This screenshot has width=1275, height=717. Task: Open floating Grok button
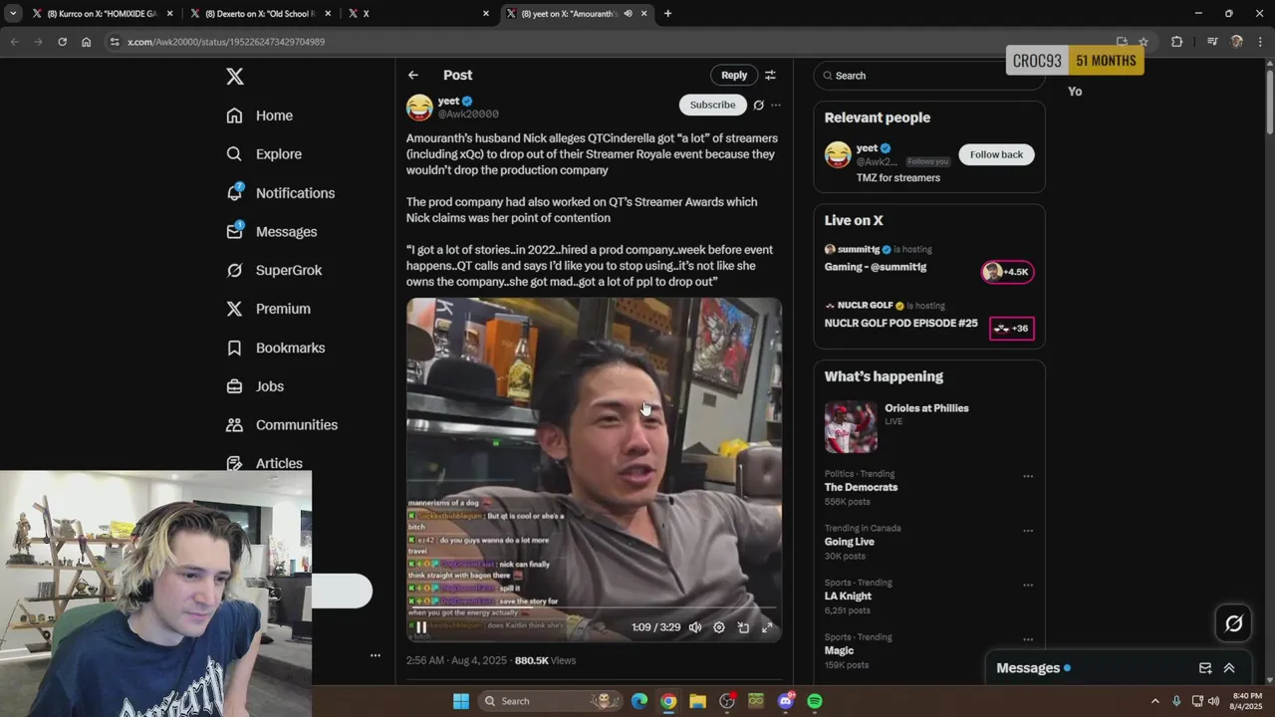[x=1233, y=623]
